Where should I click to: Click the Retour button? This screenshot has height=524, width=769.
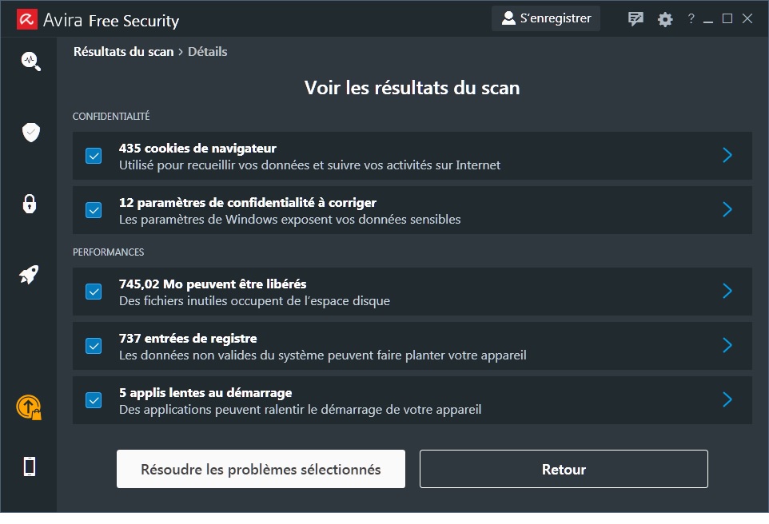(x=564, y=469)
